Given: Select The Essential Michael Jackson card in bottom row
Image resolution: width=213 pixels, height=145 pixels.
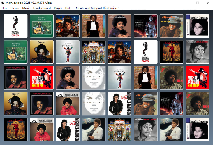Looking at the screenshot, I should [x=145, y=130].
